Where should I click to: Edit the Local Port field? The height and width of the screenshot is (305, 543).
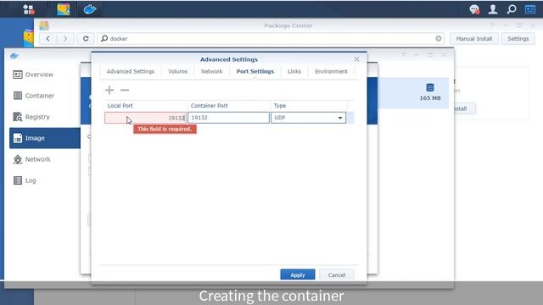point(145,118)
